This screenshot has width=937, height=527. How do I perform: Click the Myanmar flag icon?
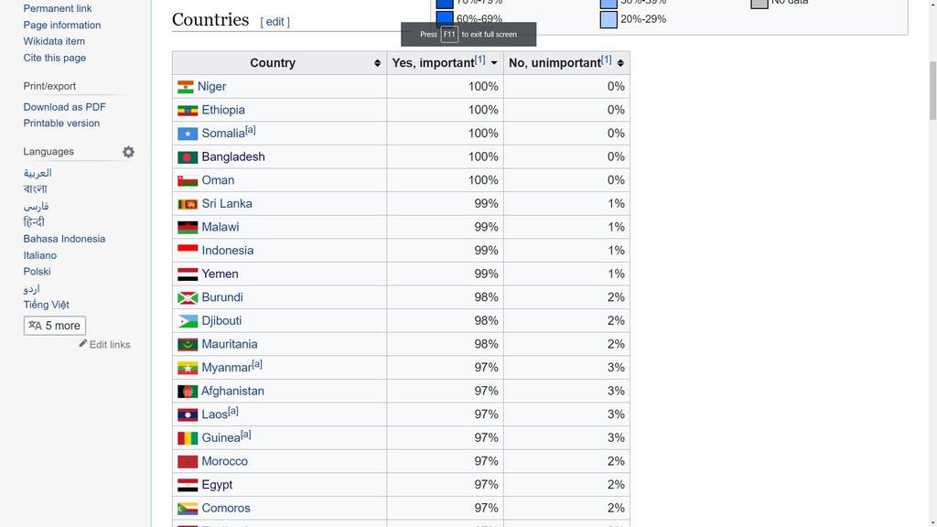tap(188, 368)
